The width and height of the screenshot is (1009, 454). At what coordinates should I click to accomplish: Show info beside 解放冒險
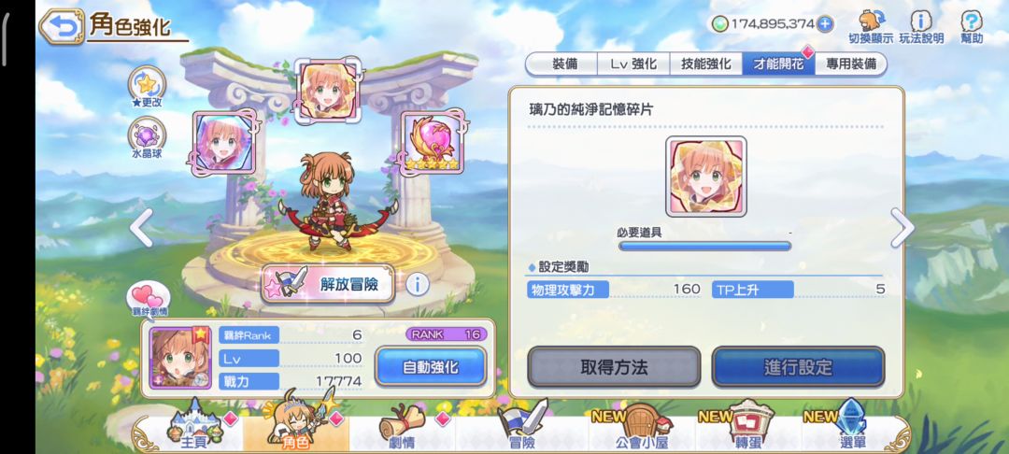pos(417,284)
